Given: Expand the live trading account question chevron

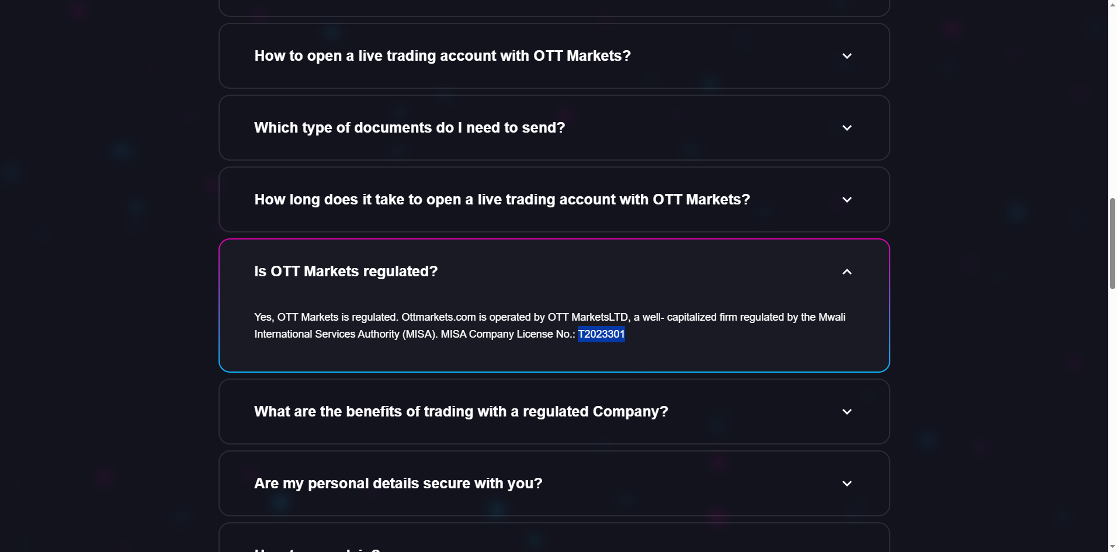Looking at the screenshot, I should 847,56.
